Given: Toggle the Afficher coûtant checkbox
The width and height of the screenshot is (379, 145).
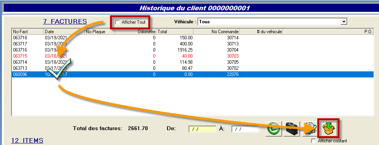Looking at the screenshot, I should coord(313,141).
